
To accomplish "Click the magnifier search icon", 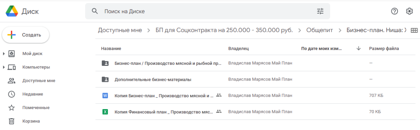I will [x=94, y=11].
